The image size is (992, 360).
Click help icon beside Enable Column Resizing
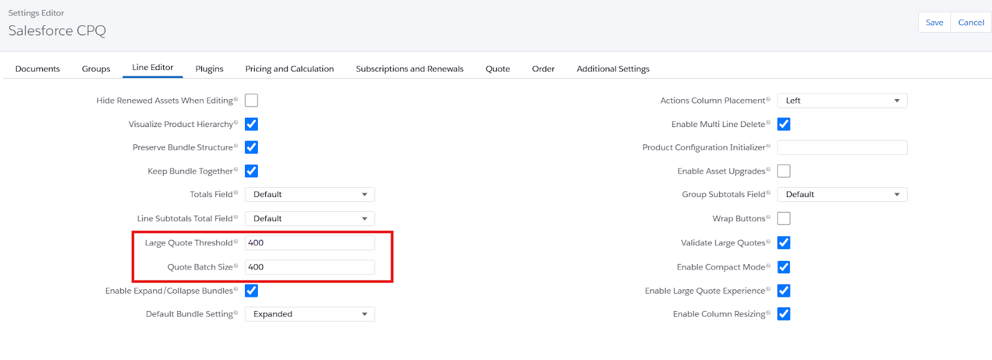tap(768, 313)
